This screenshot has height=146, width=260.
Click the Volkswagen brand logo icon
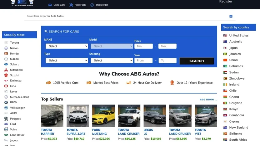(x=6, y=108)
